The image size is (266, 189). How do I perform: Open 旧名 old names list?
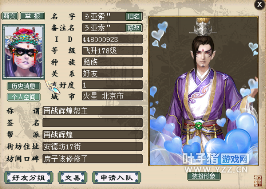coord(134,16)
